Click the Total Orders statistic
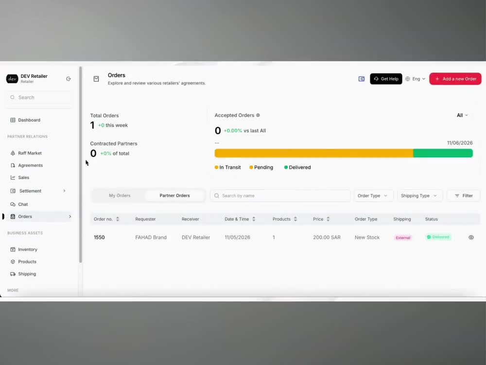Image resolution: width=486 pixels, height=365 pixels. [109, 121]
